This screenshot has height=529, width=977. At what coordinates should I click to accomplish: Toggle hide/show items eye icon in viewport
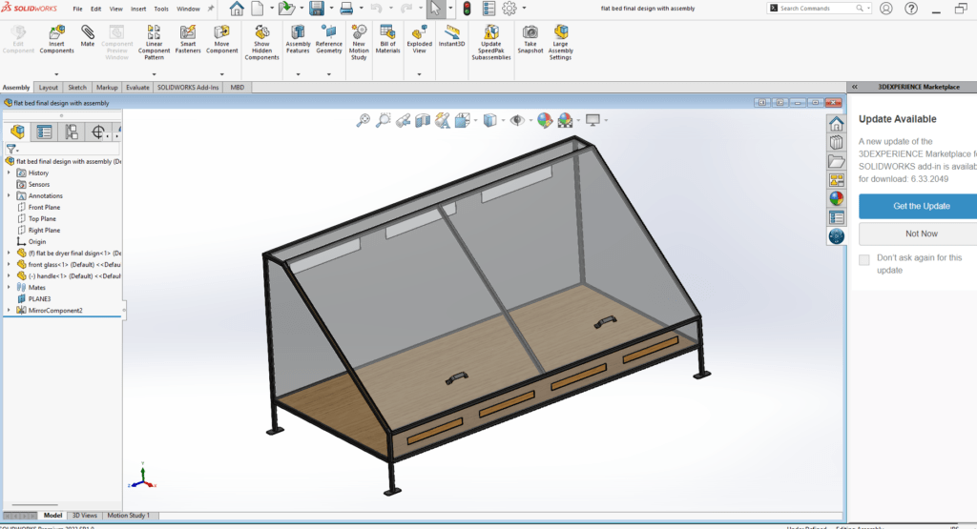point(517,120)
